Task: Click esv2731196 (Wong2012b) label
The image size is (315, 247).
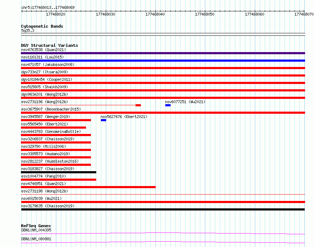Action: coord(45,102)
